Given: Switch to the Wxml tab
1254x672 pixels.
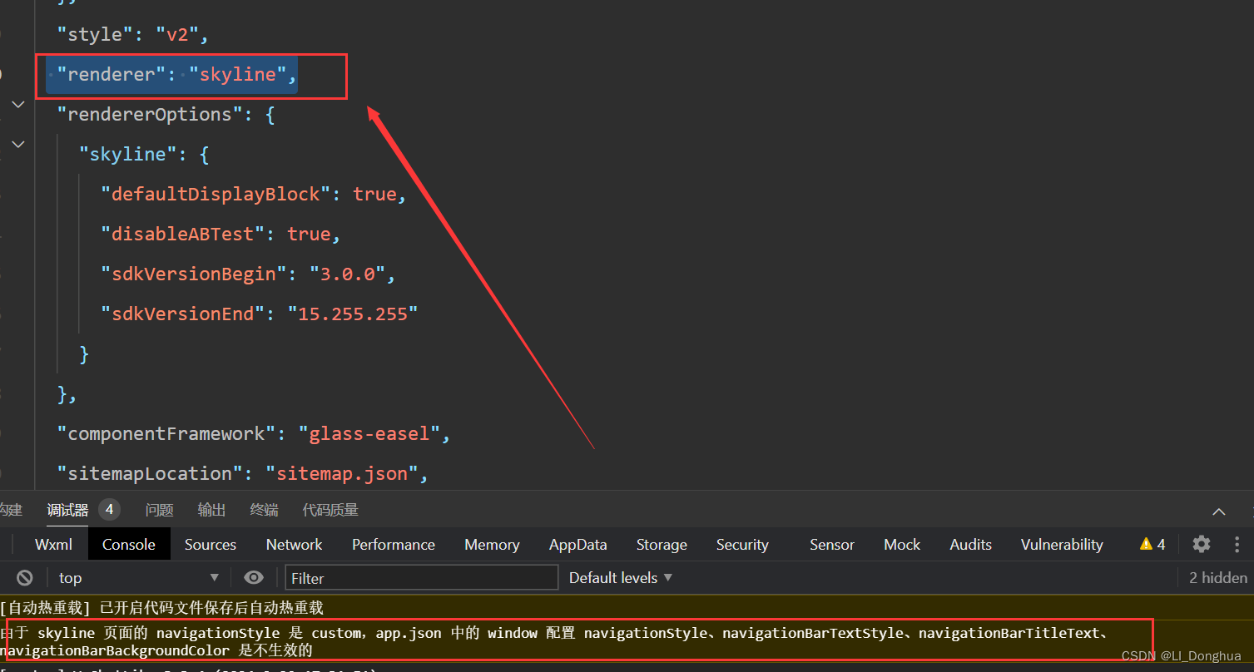Looking at the screenshot, I should (x=52, y=544).
